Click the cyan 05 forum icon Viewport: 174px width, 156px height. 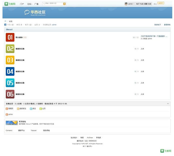coord(10,83)
